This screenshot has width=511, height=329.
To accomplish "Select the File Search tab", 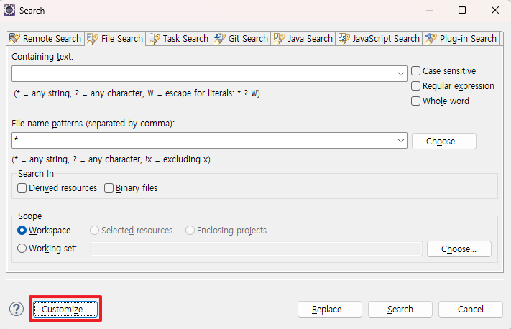I will [115, 39].
